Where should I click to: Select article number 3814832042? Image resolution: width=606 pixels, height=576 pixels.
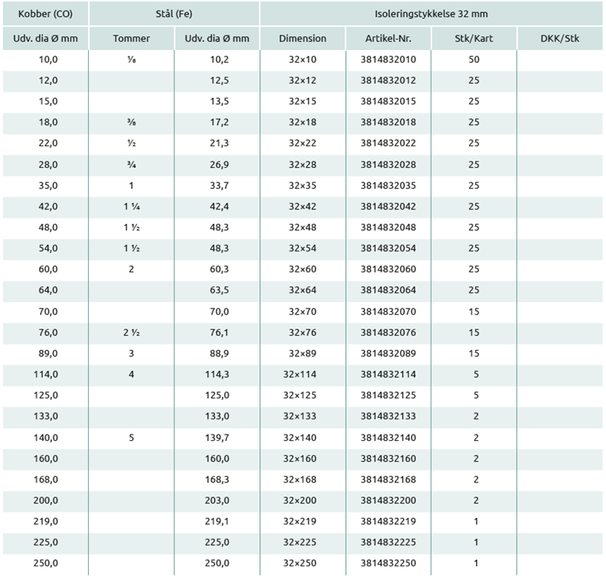(x=389, y=206)
